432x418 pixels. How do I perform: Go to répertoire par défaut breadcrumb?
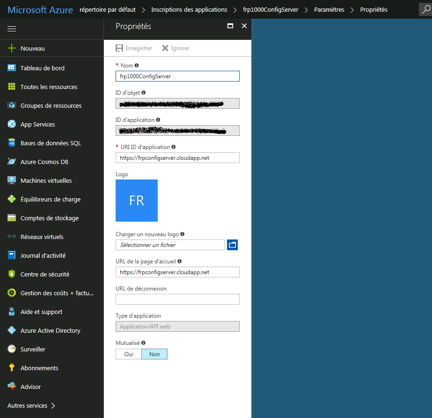[x=108, y=10]
